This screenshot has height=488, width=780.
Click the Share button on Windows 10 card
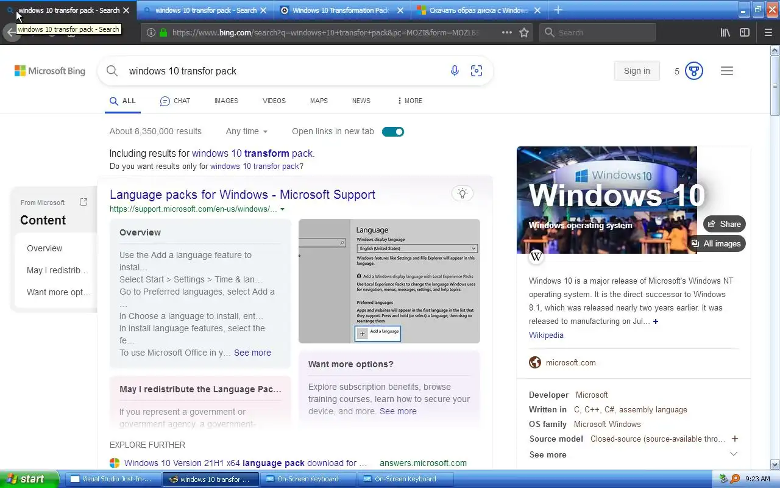725,224
